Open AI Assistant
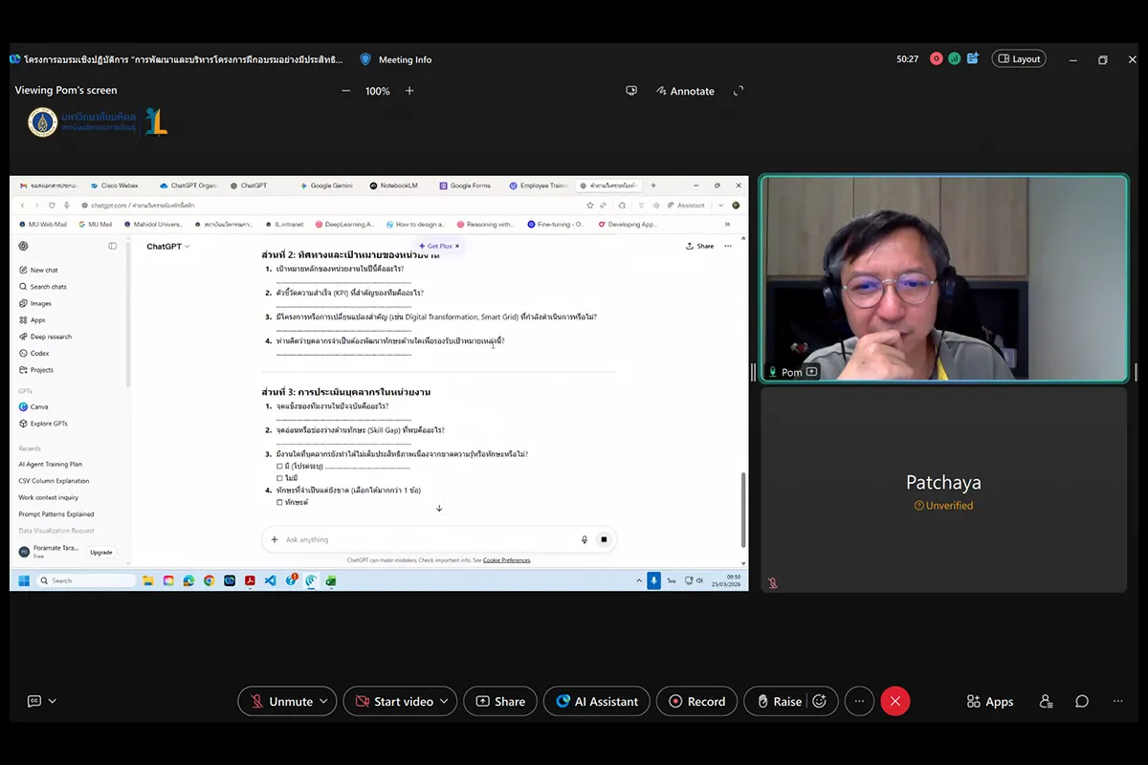The image size is (1148, 765). [596, 701]
